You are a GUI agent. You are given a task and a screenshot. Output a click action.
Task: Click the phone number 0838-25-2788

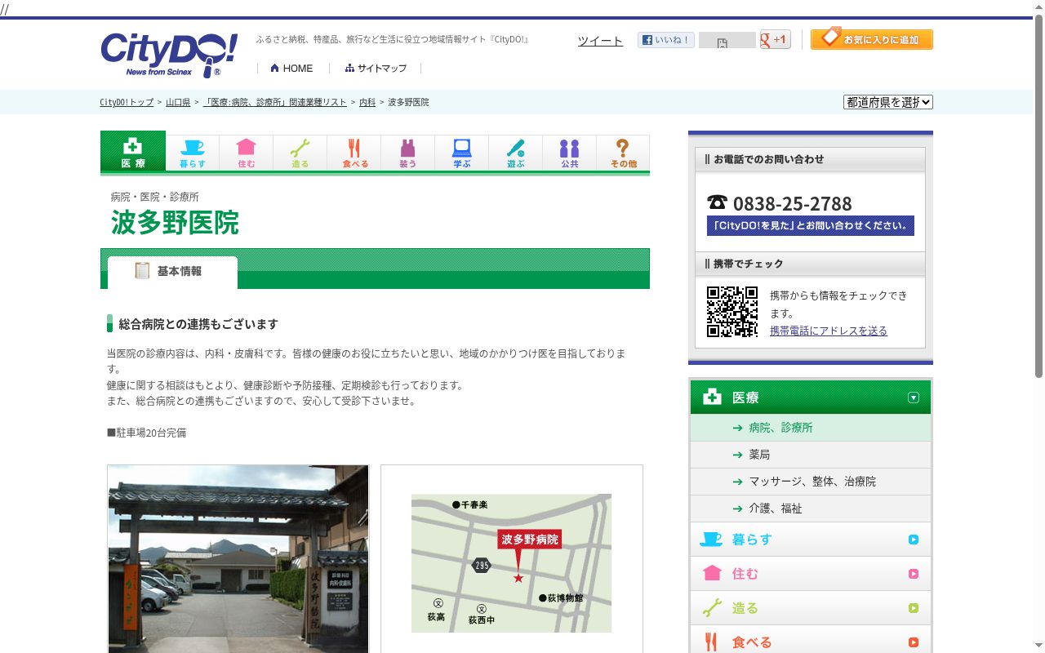tap(792, 203)
